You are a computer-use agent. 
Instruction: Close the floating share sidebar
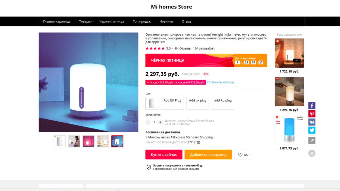point(312,153)
